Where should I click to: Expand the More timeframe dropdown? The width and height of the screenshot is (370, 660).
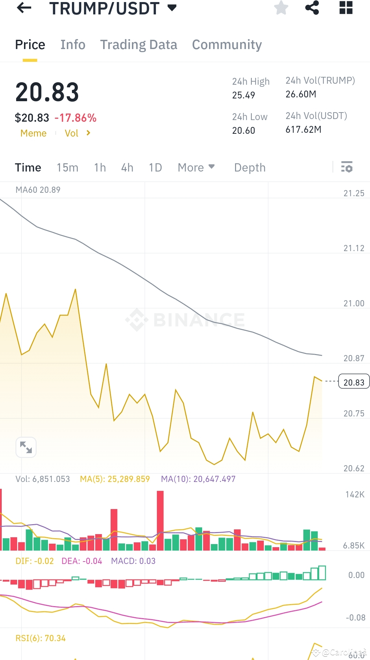(196, 167)
